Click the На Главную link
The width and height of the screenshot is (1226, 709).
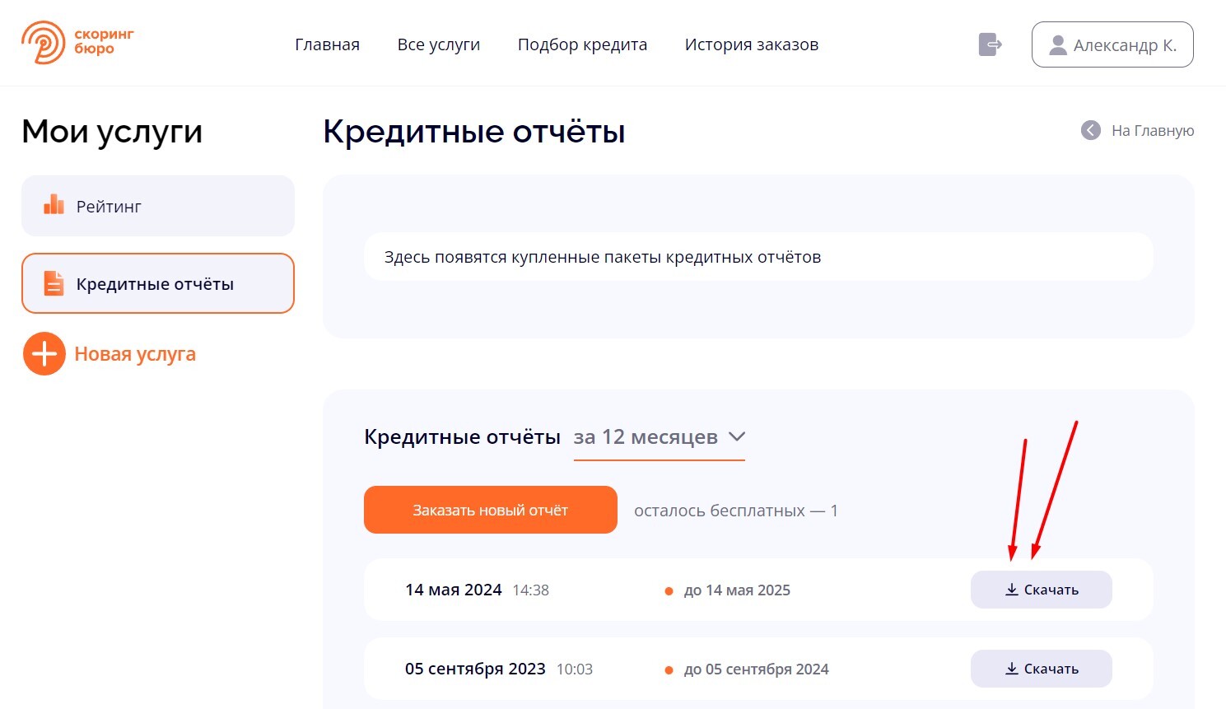click(x=1152, y=130)
